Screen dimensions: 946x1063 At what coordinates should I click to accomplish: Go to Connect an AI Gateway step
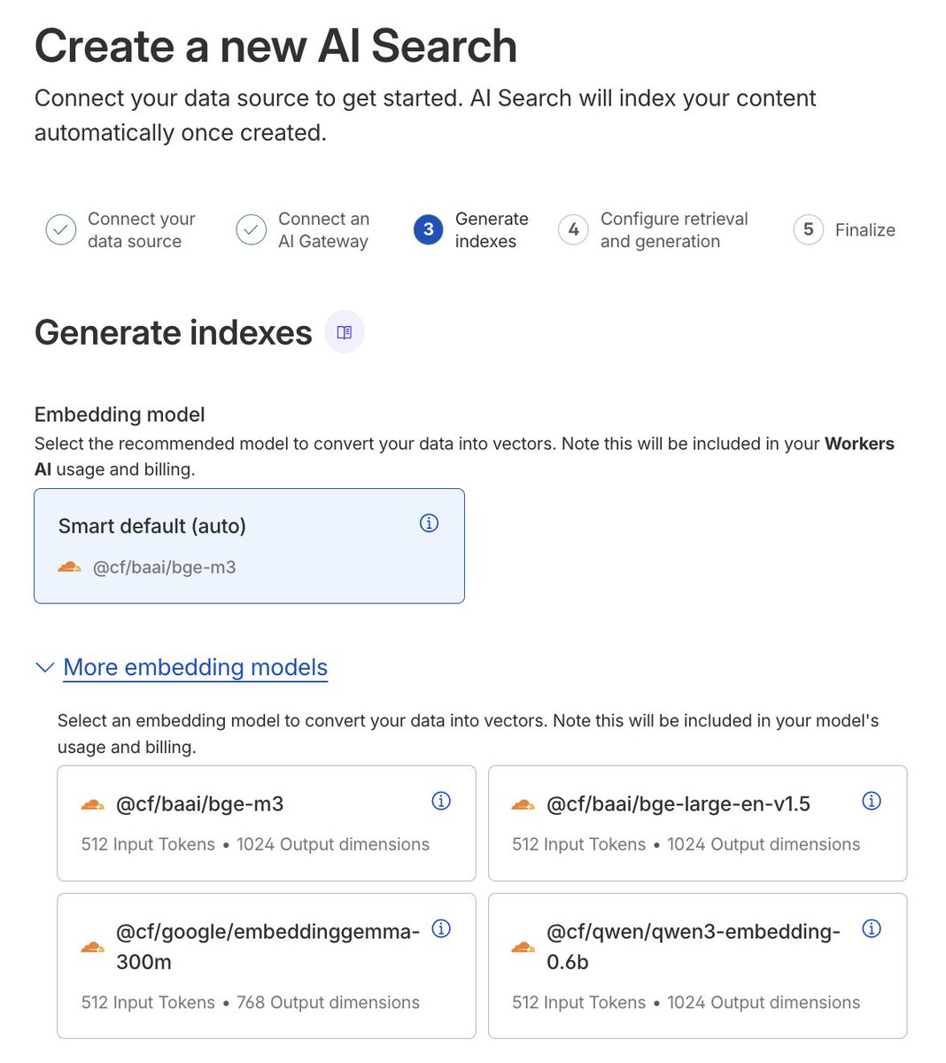click(323, 230)
